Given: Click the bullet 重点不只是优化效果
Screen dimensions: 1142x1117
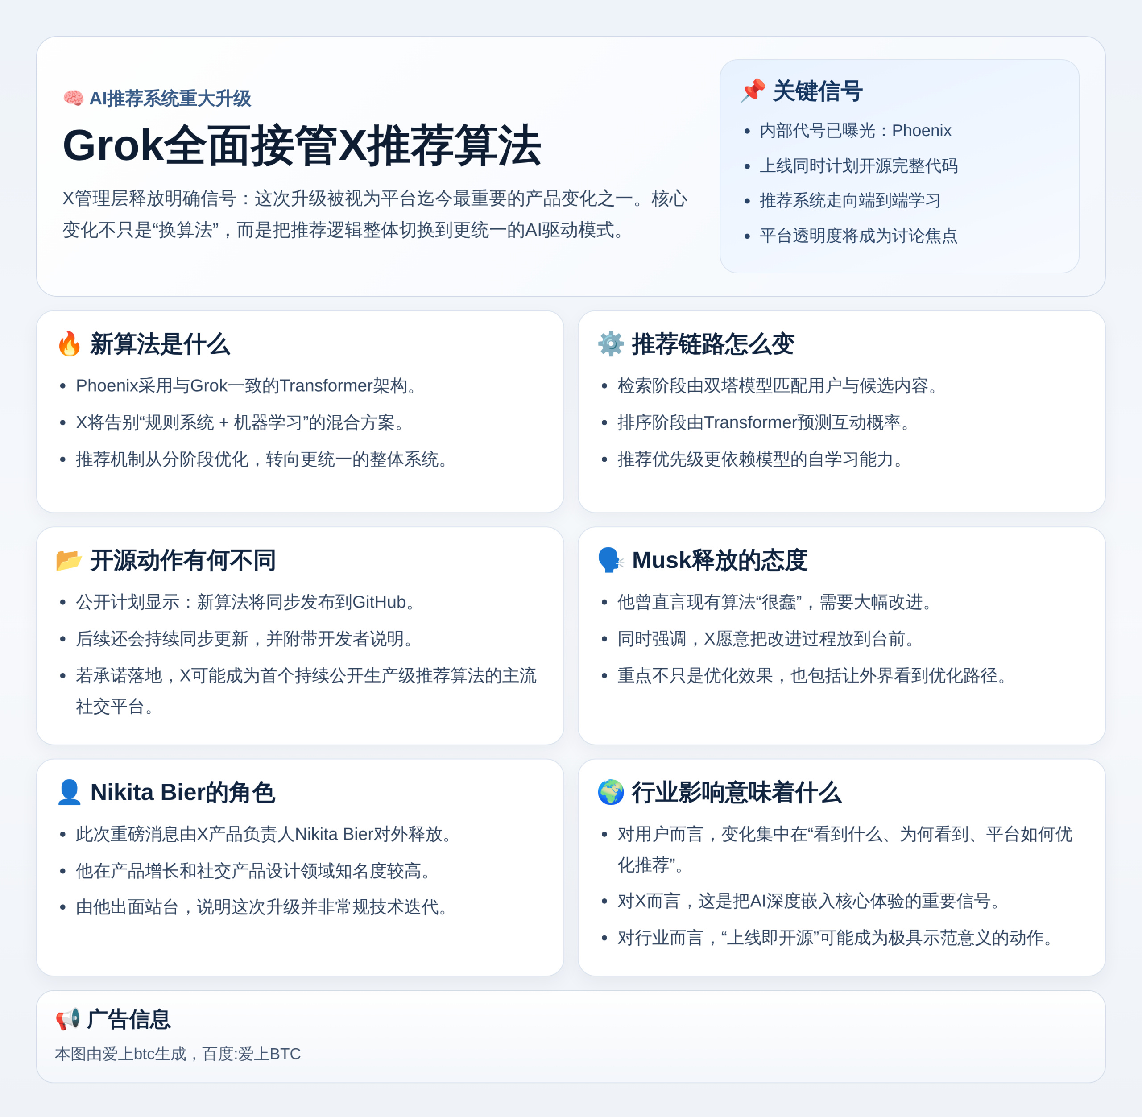Looking at the screenshot, I should pos(812,676).
